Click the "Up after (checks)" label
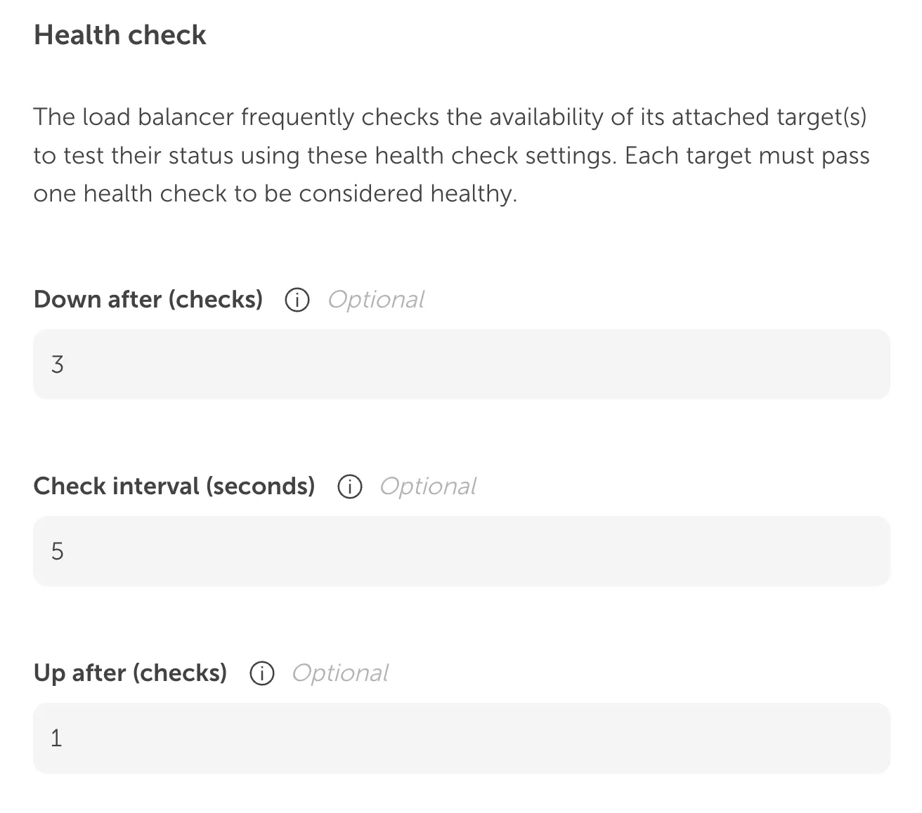 point(130,673)
